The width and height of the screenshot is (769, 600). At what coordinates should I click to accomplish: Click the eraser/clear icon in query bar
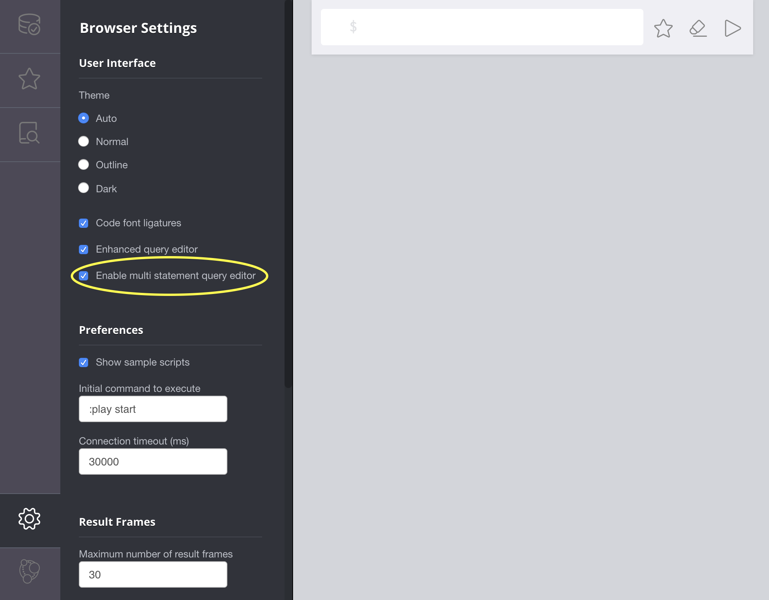(697, 27)
